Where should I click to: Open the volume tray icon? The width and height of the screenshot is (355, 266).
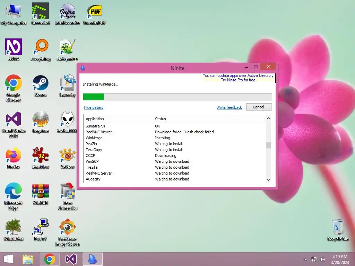pos(322,259)
